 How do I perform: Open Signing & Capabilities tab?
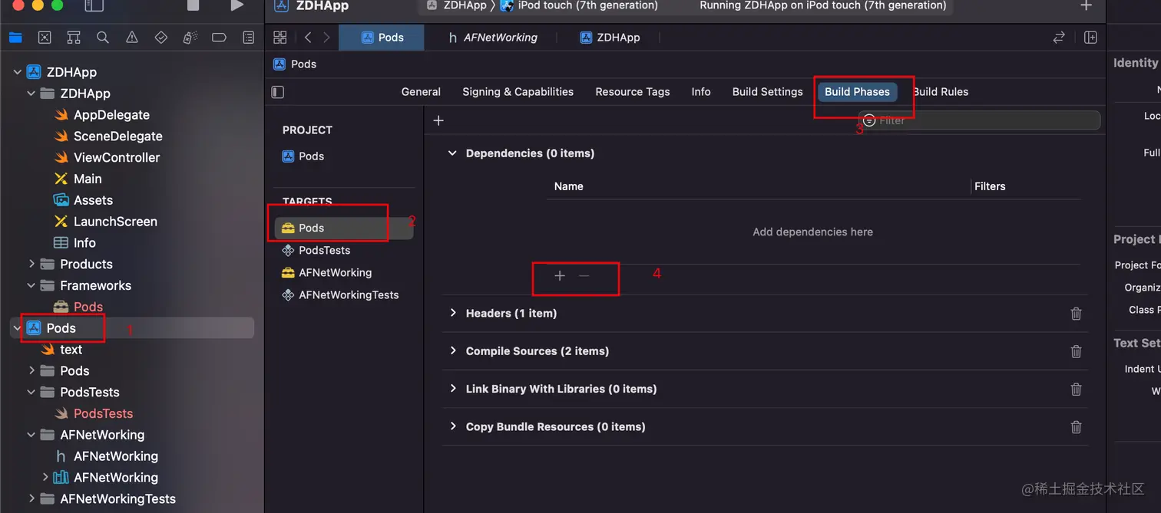(518, 92)
